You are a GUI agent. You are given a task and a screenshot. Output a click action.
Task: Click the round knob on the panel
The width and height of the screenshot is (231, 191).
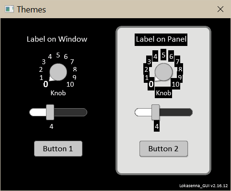click(x=163, y=72)
